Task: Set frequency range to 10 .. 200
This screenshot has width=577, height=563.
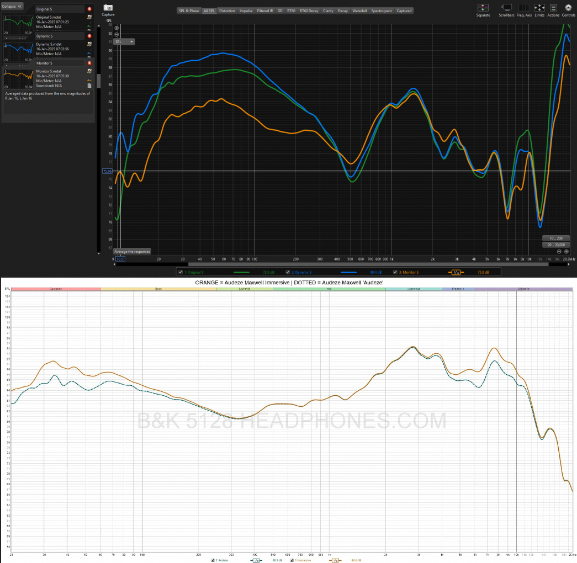Action: (x=556, y=238)
